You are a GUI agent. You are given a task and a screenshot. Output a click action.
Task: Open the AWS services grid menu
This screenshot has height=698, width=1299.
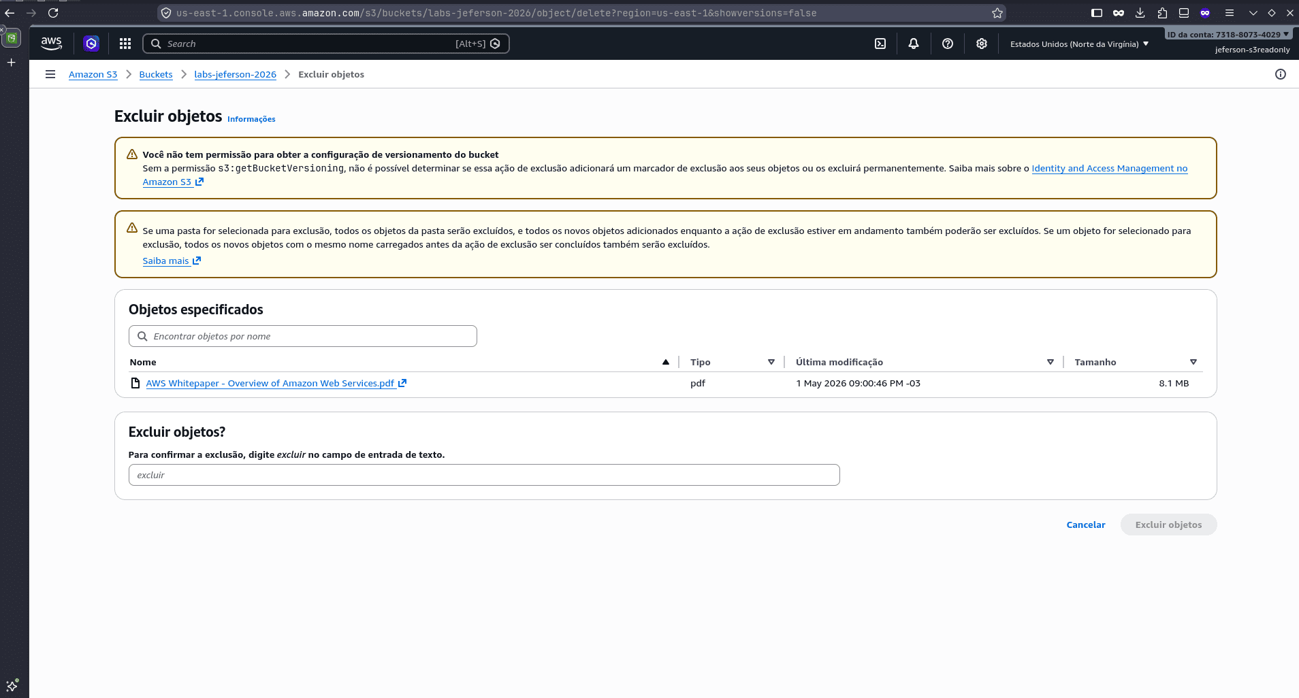coord(125,44)
